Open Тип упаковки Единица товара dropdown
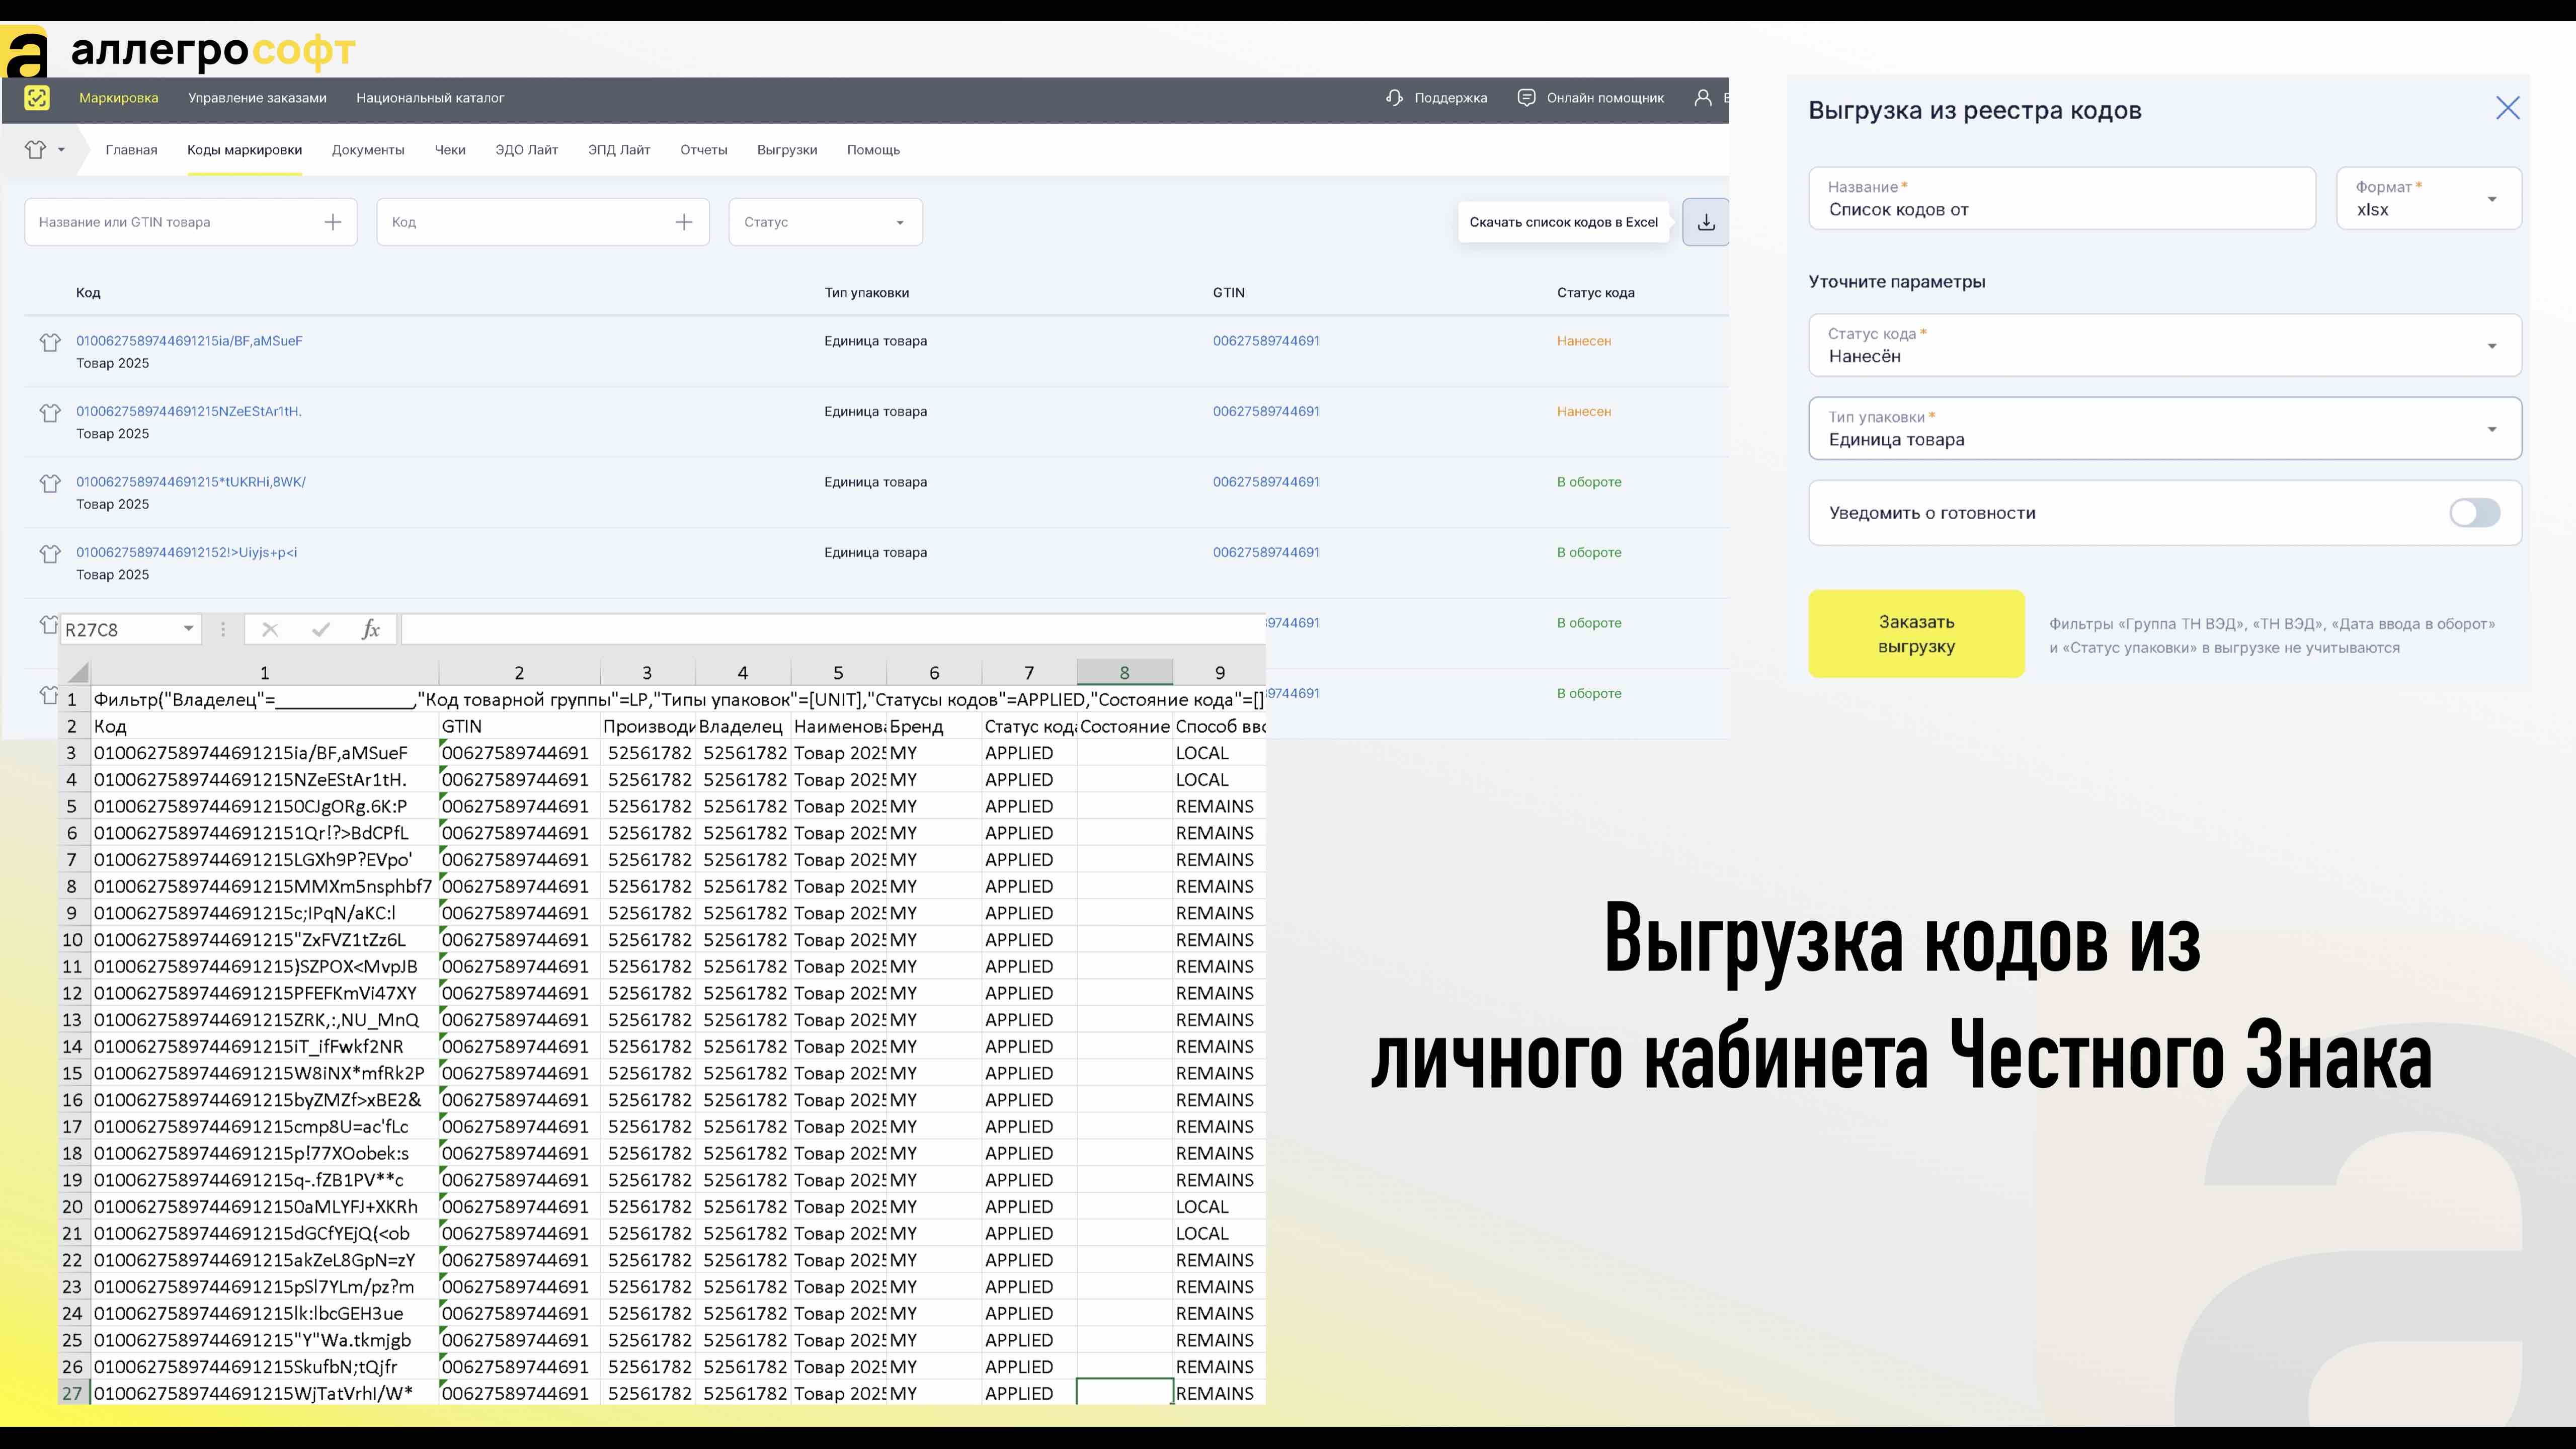2576x1449 pixels. pyautogui.click(x=2165, y=428)
